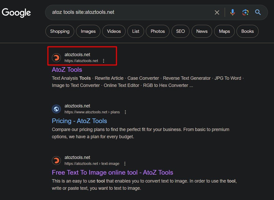Clear the search query with X icon
The height and width of the screenshot is (200, 274).
[217, 12]
